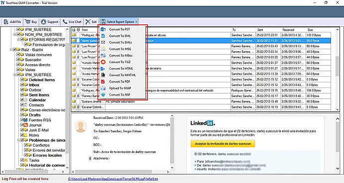Choose Convert To PST from the menu

(x=119, y=29)
